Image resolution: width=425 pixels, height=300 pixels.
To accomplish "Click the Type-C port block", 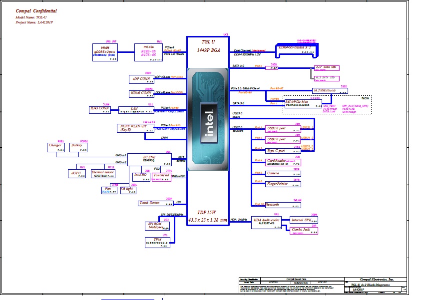I will (x=283, y=151).
